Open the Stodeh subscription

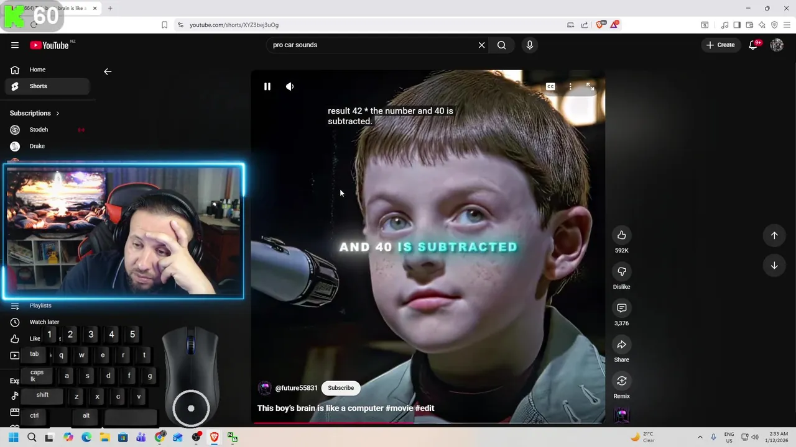point(49,130)
